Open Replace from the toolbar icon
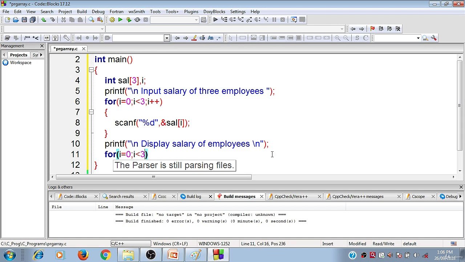The image size is (465, 262). click(x=100, y=20)
